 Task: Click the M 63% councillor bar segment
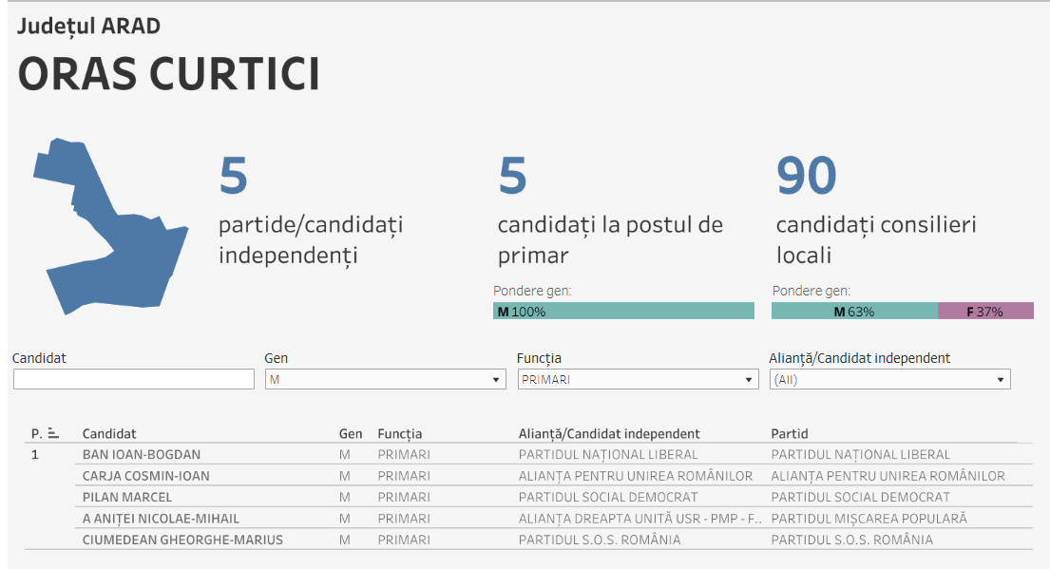click(854, 311)
